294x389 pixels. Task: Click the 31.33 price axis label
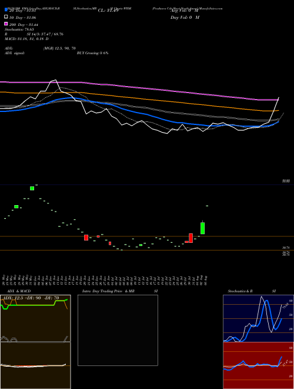click(x=286, y=182)
